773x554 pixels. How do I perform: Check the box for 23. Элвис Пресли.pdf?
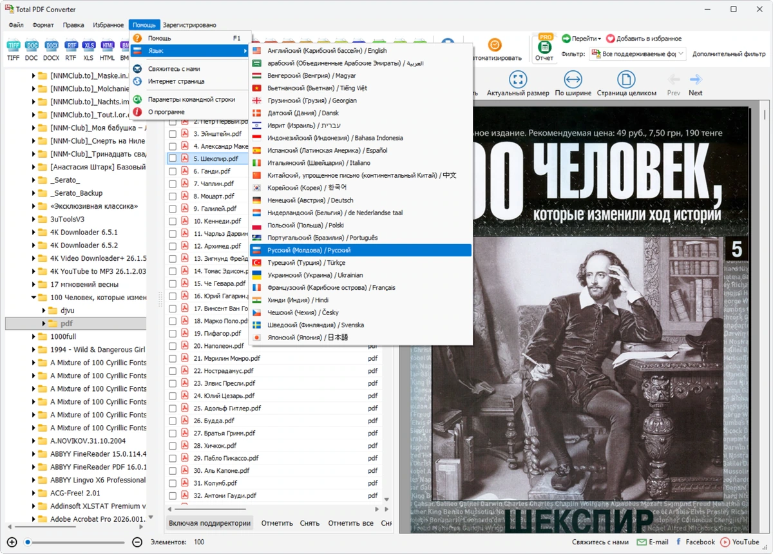[173, 383]
